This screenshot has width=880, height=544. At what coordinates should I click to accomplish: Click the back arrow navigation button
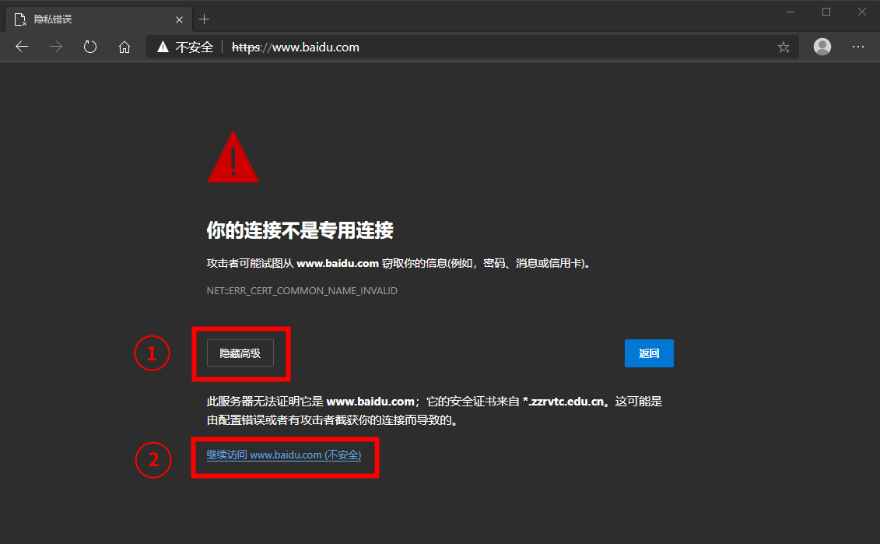pyautogui.click(x=22, y=47)
